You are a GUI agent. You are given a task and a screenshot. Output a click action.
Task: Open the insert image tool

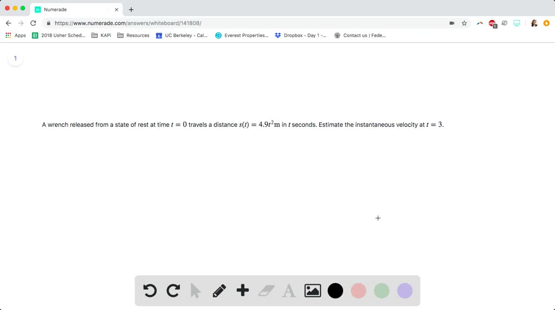(313, 290)
